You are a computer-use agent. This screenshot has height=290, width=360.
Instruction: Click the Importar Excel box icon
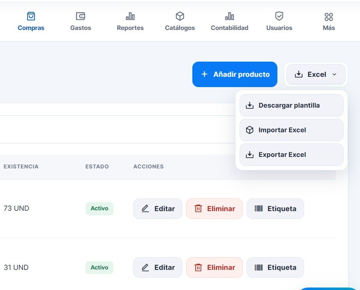[x=249, y=130]
